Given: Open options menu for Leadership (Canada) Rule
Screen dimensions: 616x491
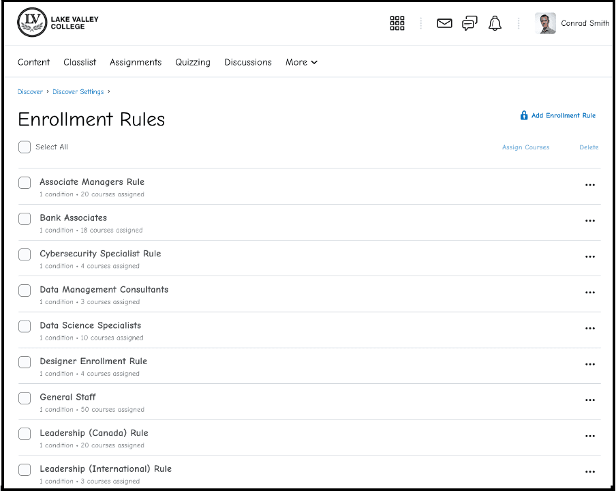Looking at the screenshot, I should tap(590, 436).
